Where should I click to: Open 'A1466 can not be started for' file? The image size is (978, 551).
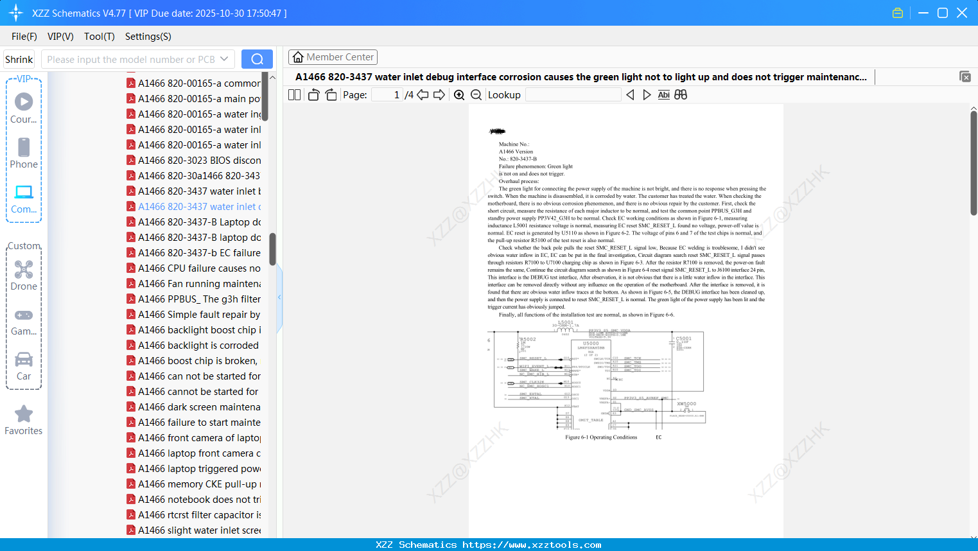pyautogui.click(x=193, y=376)
